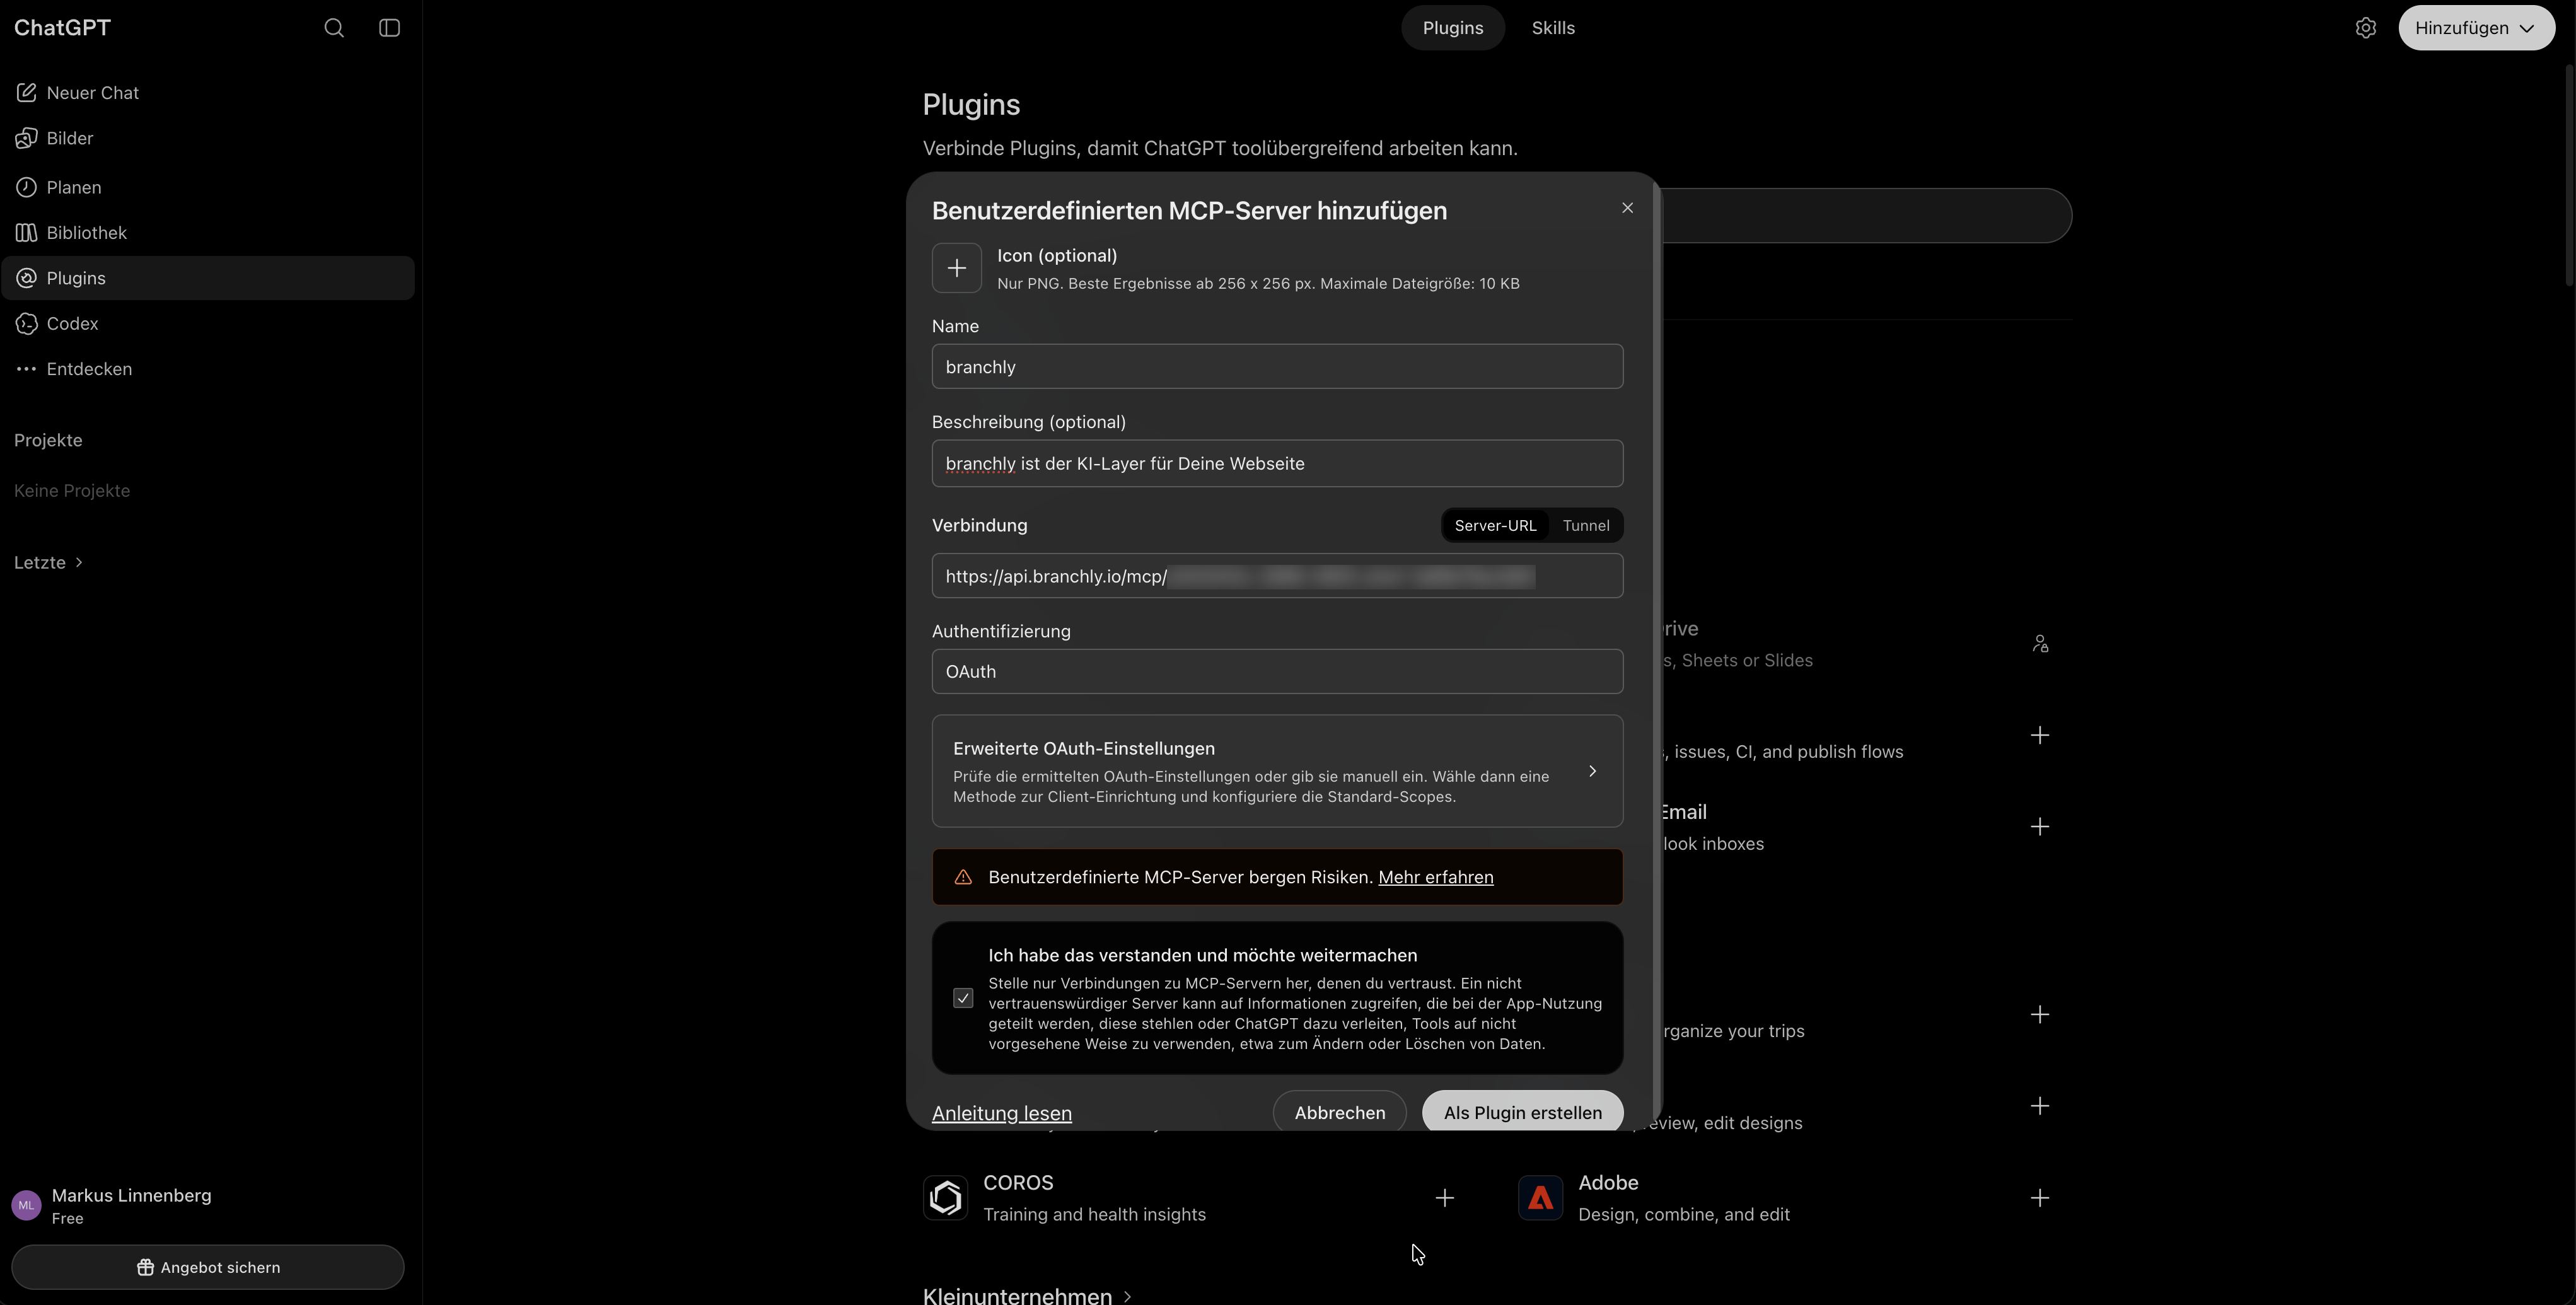Click the Neuer Chat pencil icon
The image size is (2576, 1305).
point(26,93)
